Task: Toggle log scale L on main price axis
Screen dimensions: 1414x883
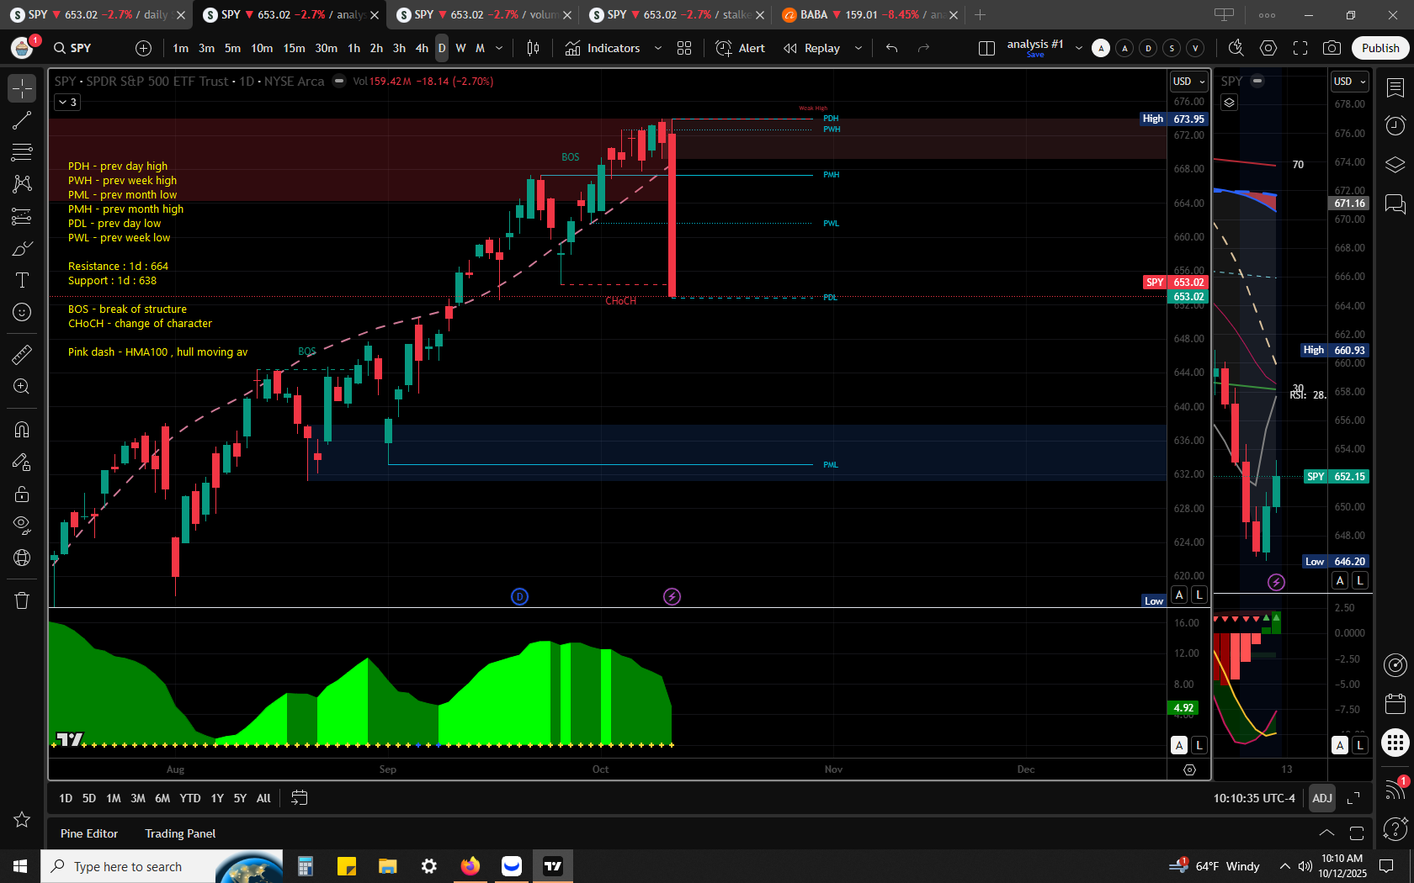Action: coord(1199,595)
